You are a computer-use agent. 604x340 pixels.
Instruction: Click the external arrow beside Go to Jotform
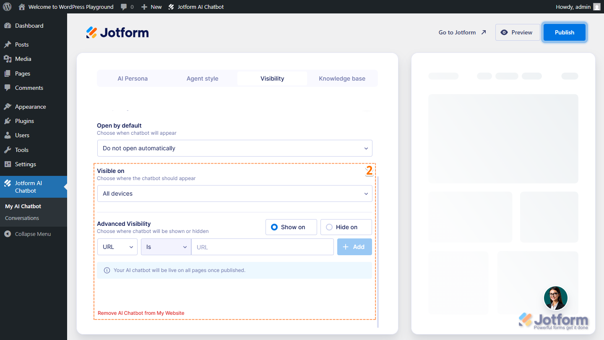[484, 32]
